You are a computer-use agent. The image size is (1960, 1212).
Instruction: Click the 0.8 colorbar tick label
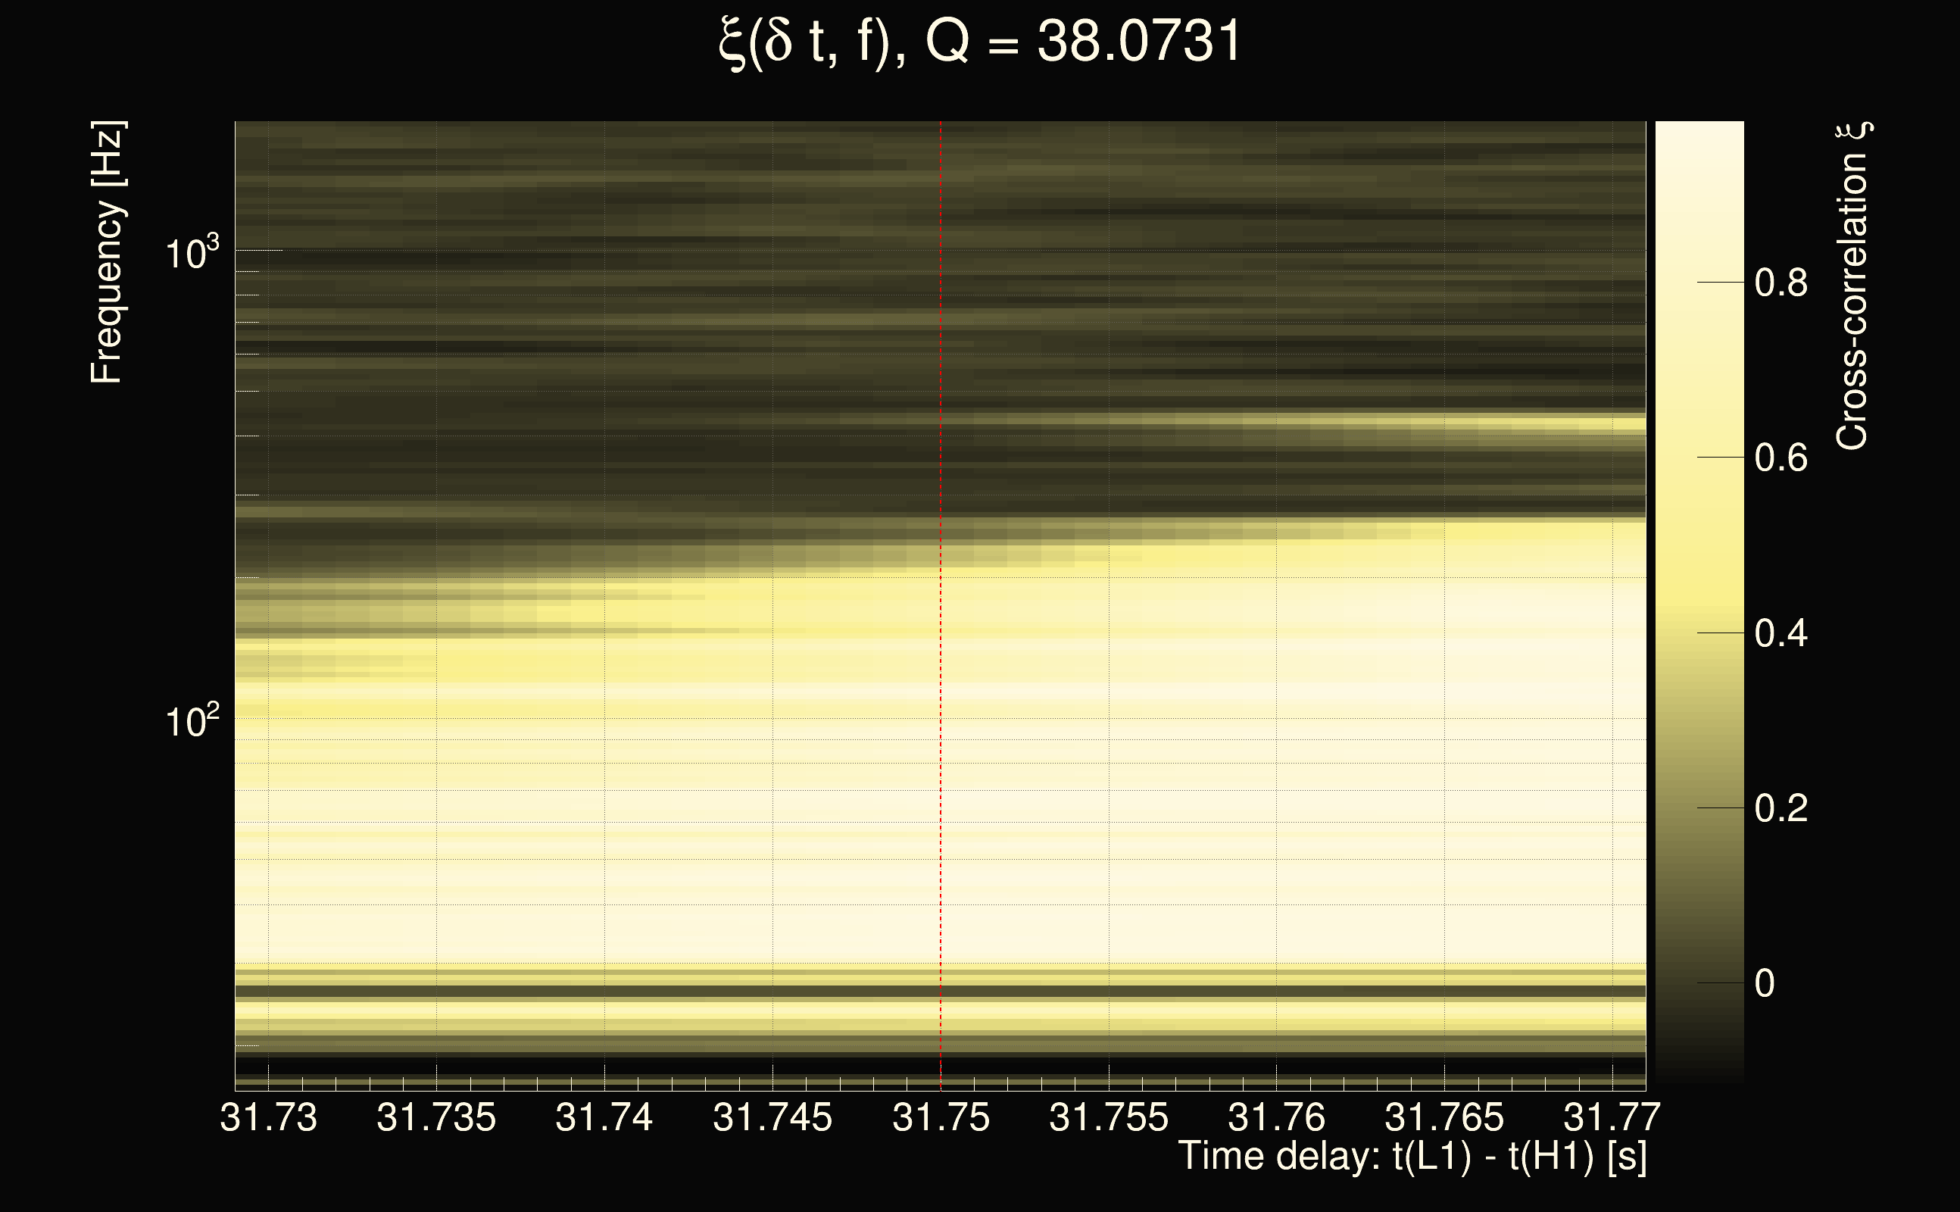(x=1781, y=283)
